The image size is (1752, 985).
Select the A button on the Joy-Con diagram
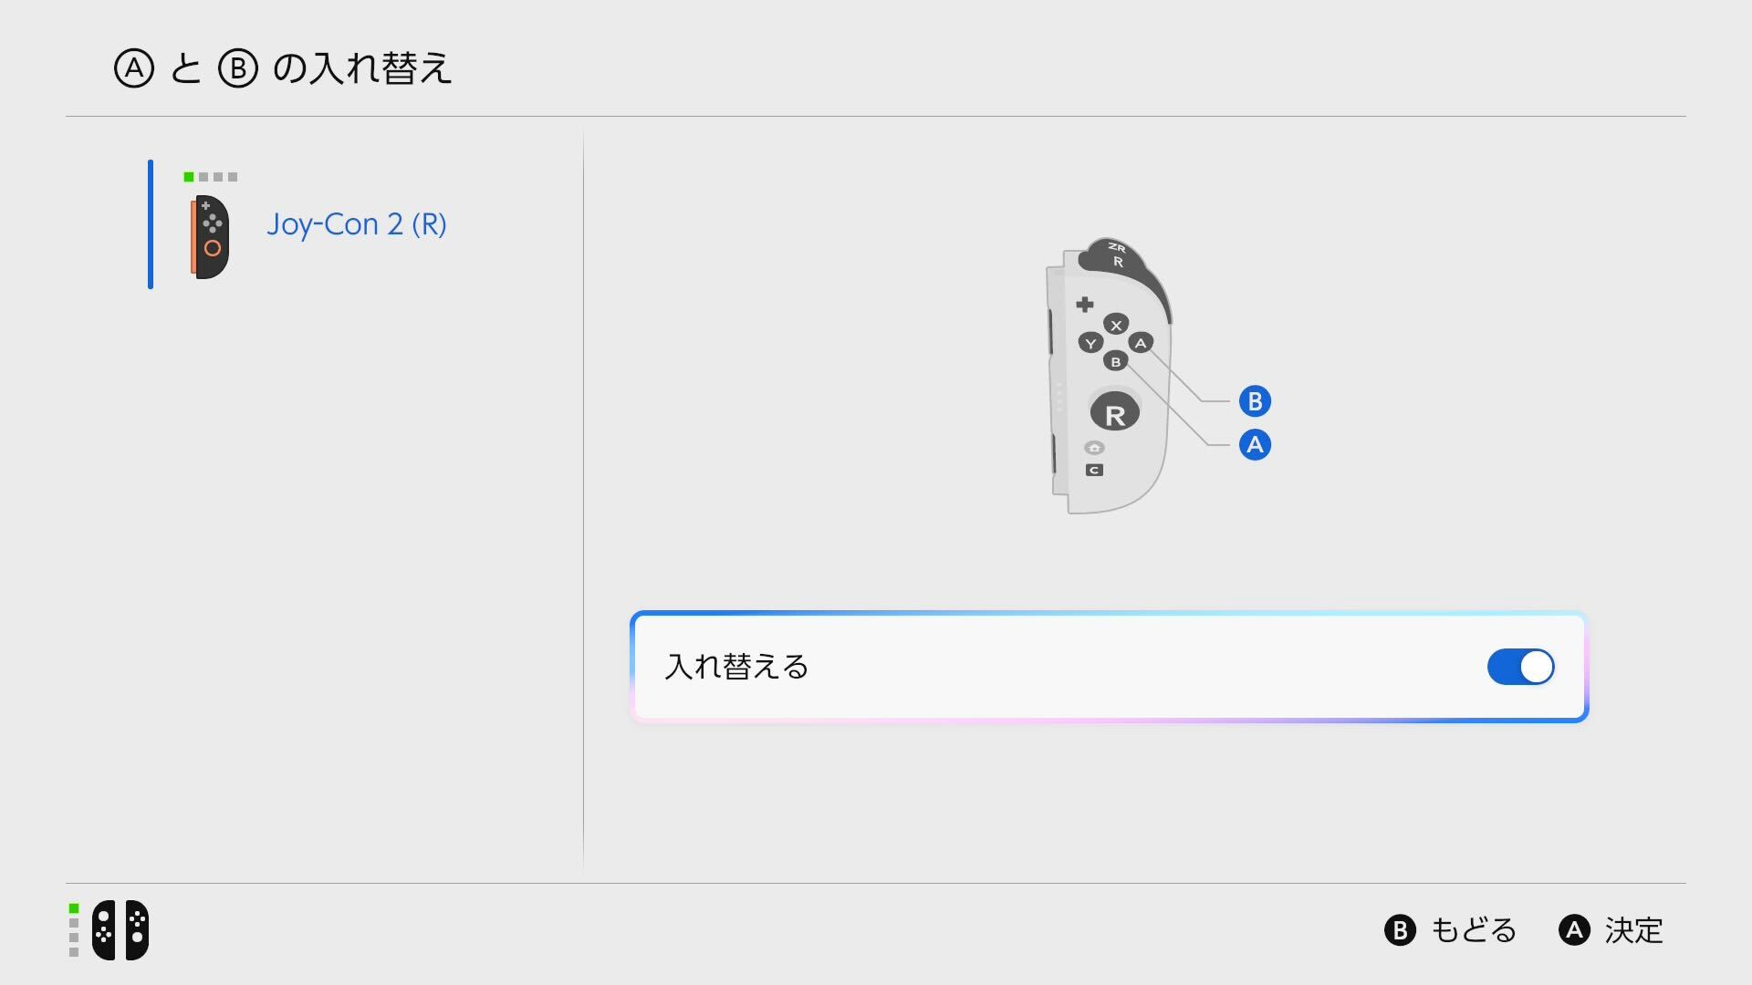point(1142,342)
